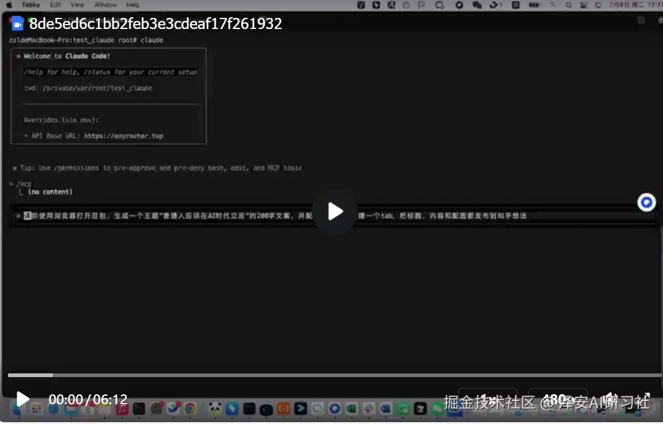663x424 pixels.
Task: Open Control Center in the menu bar
Action: point(583,5)
